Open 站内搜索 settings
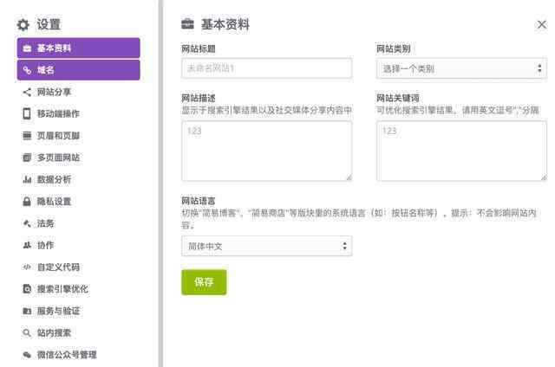The width and height of the screenshot is (555, 367). point(54,332)
